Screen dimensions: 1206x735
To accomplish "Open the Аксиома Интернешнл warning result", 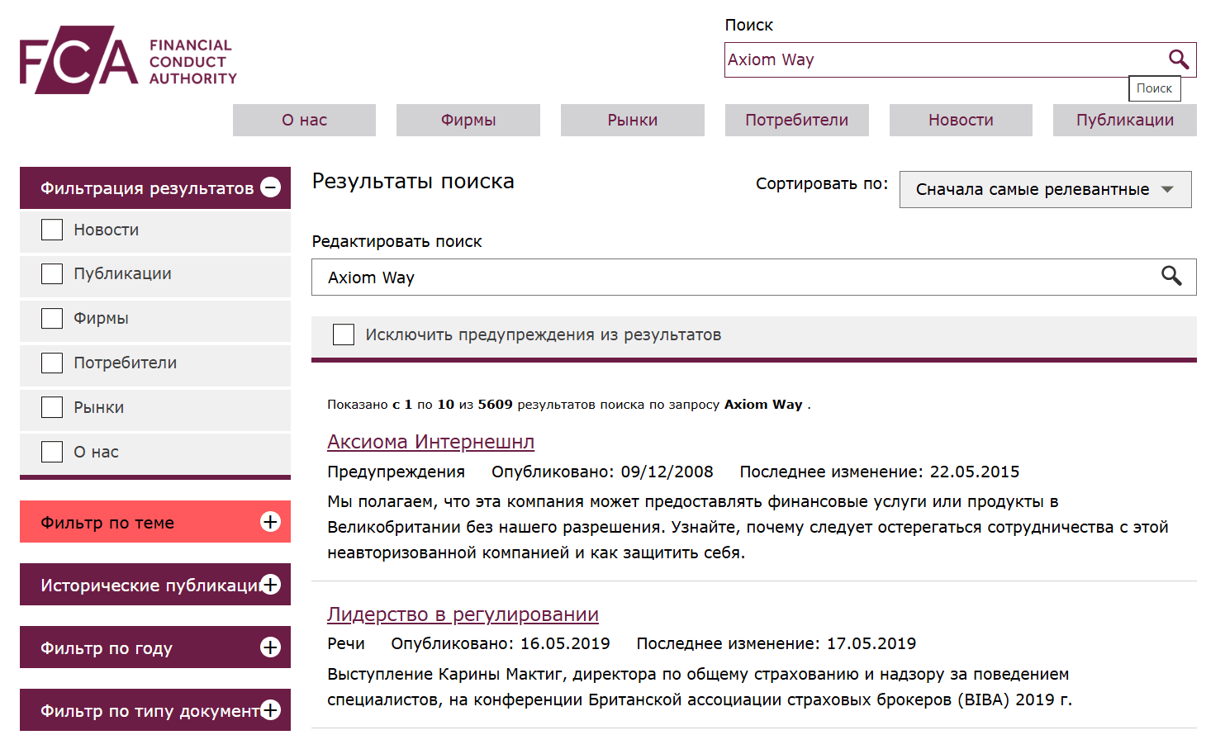I will (430, 441).
